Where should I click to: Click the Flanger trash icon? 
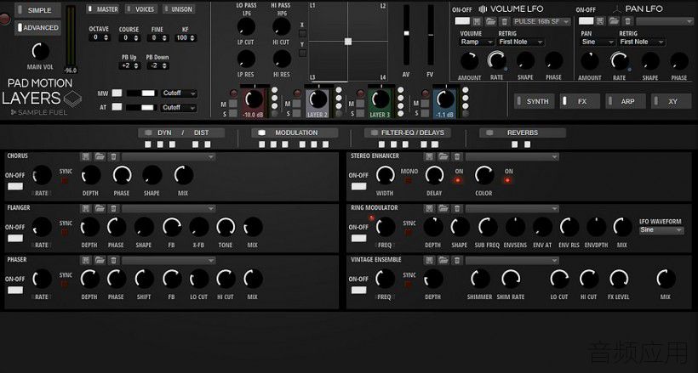(113, 208)
